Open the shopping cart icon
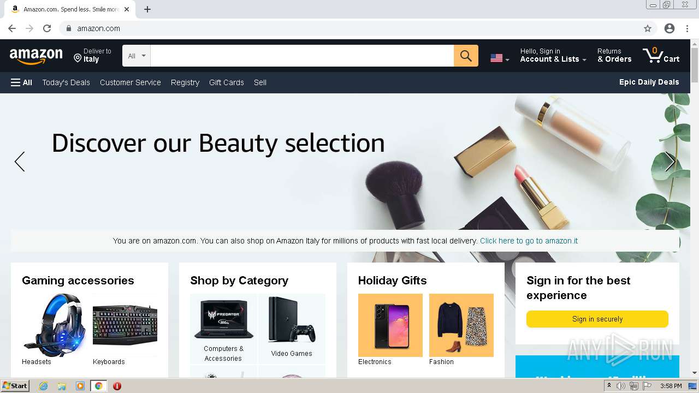 [661, 55]
